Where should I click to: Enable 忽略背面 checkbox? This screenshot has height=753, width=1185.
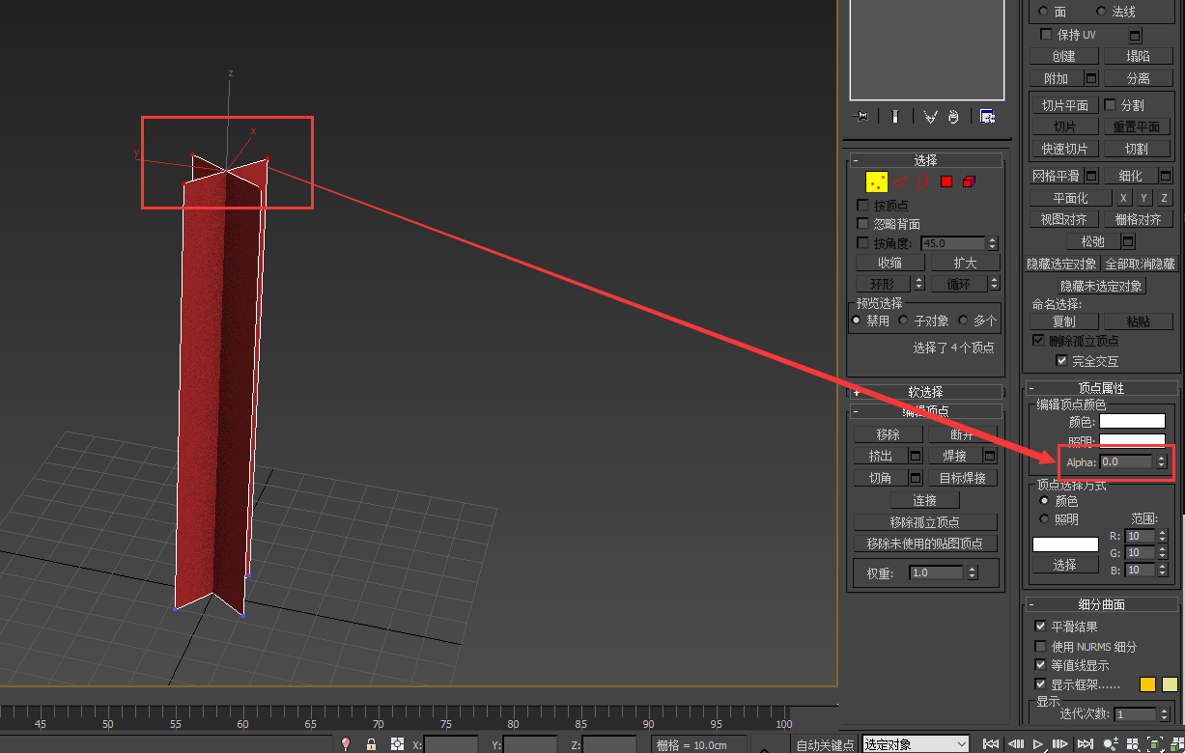coord(863,224)
